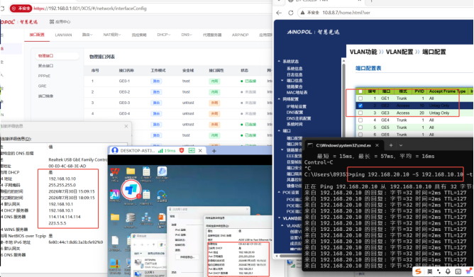
Task: Click IP地址设置 in the switch sidebar
Action: [297, 106]
